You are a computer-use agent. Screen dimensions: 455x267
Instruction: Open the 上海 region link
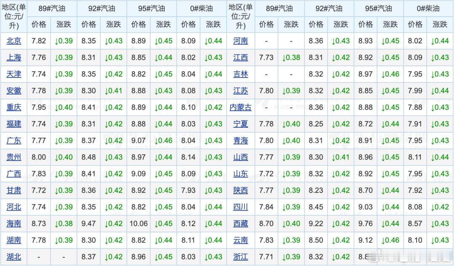[x=13, y=57]
